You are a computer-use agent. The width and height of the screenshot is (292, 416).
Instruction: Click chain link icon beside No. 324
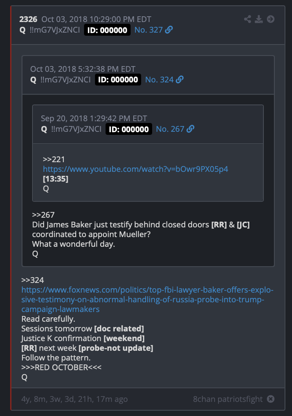coord(180,79)
